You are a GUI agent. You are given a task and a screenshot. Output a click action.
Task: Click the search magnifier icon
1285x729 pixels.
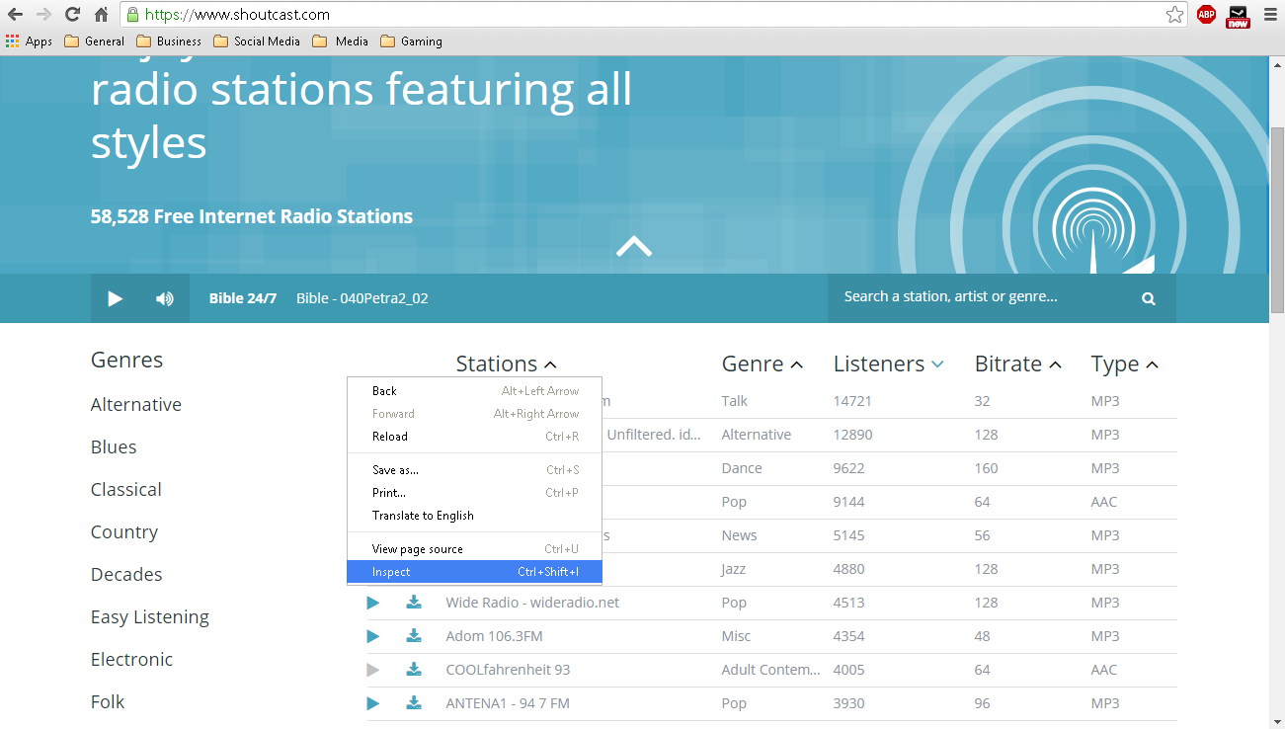1149,298
